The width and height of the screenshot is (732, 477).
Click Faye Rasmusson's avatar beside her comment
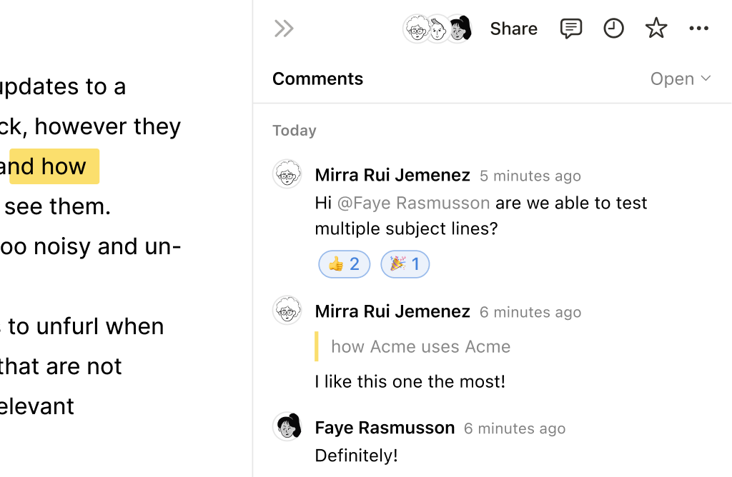coord(287,427)
